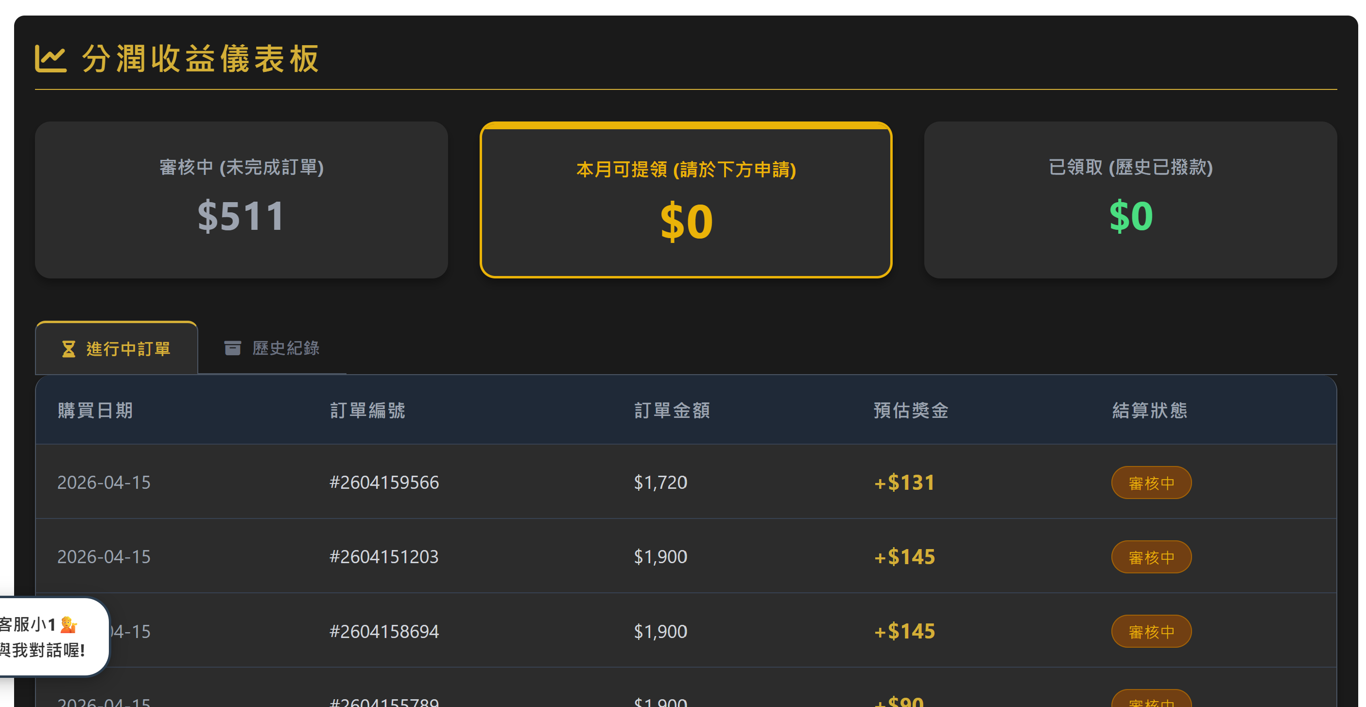Click the 本月可提領 highlighted card
This screenshot has height=707, width=1366.
click(x=686, y=200)
